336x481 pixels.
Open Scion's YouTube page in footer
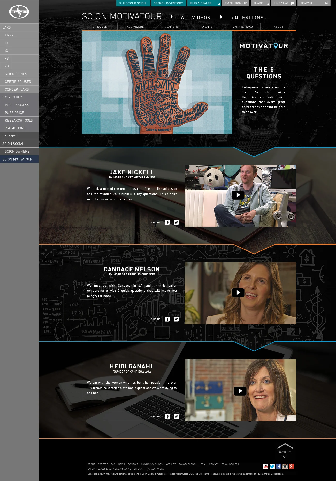tap(266, 466)
